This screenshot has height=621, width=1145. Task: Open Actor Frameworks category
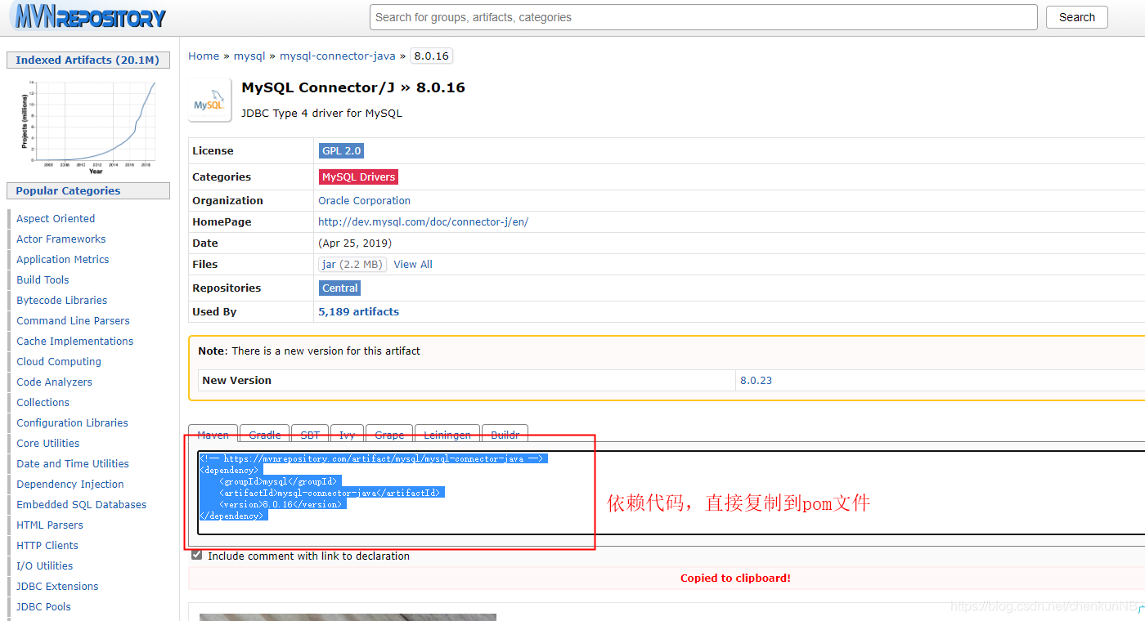[61, 239]
